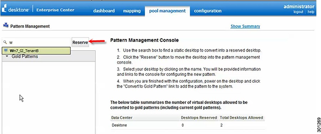Click the Desktops Reserved column header
This screenshot has width=321, height=134.
pyautogui.click(x=199, y=118)
